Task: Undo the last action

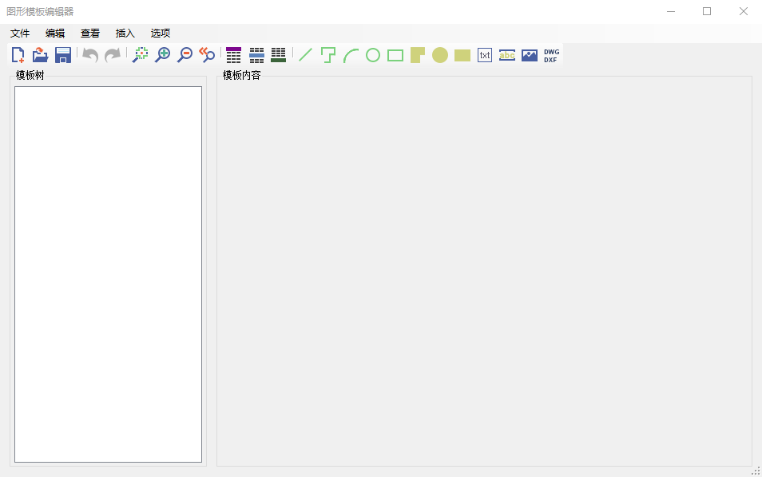Action: click(x=90, y=55)
